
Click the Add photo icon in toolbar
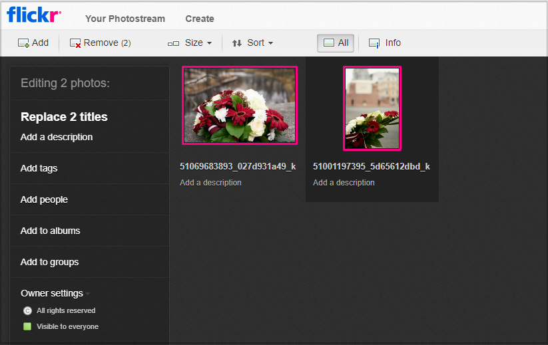pos(23,43)
